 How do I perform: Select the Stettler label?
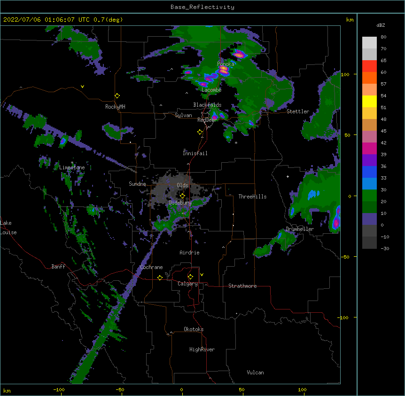click(298, 111)
